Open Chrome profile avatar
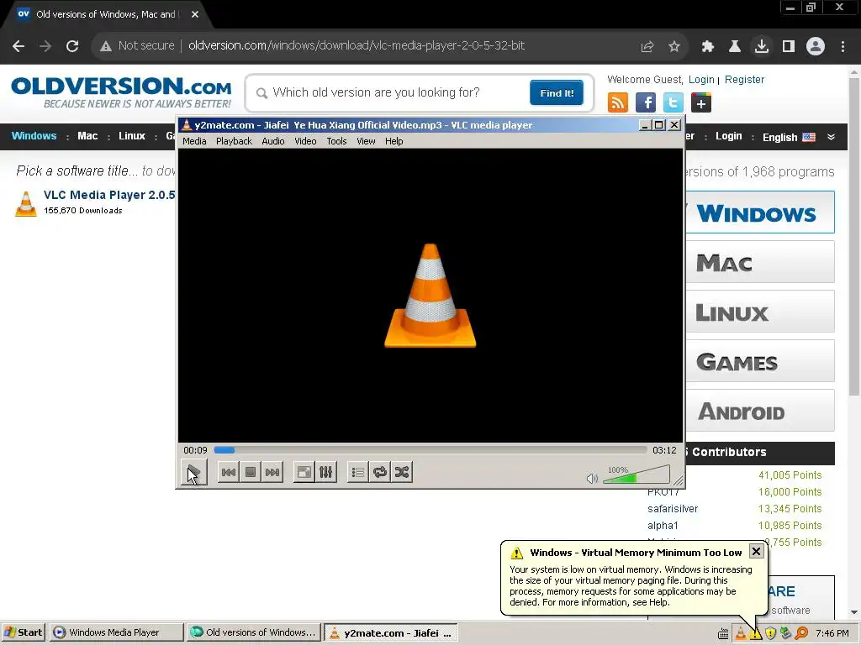Viewport: 861px width, 645px height. (816, 46)
